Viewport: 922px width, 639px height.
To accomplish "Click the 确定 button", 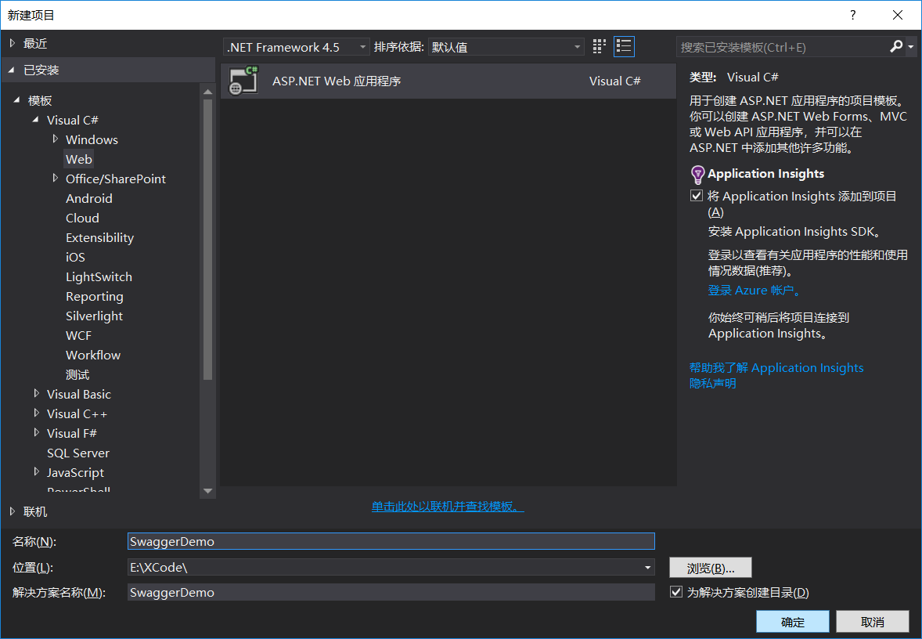I will coord(793,622).
